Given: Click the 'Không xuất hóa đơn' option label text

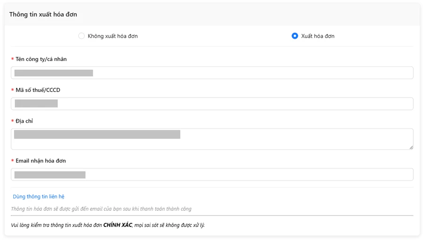Looking at the screenshot, I should [x=113, y=36].
